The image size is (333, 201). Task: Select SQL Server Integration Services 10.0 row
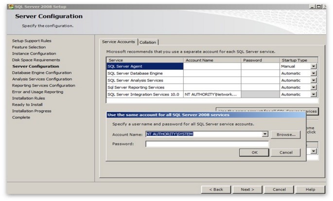145,94
